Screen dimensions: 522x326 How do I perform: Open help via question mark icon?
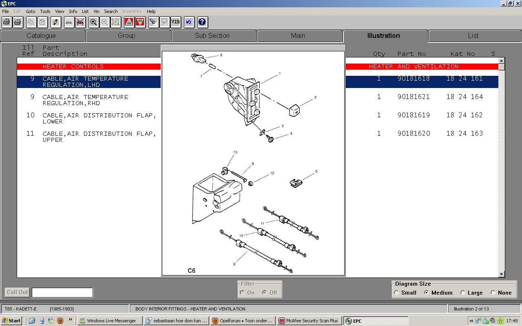(x=202, y=22)
